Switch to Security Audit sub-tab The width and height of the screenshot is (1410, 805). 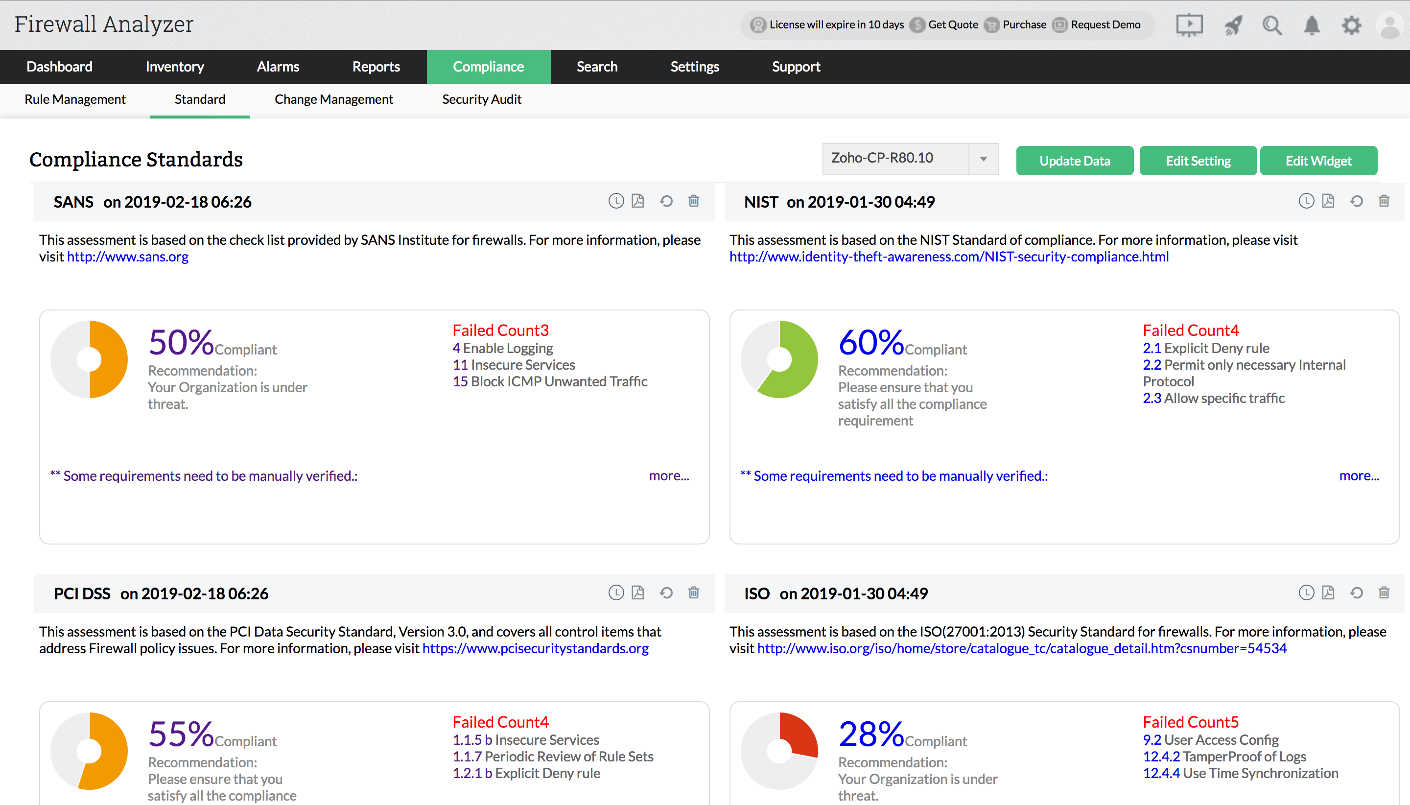tap(481, 99)
